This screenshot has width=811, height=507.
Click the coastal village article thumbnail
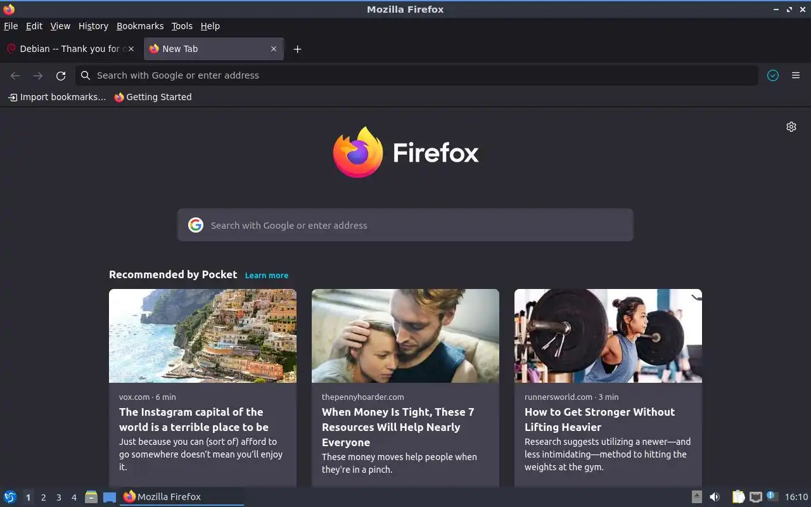click(203, 336)
